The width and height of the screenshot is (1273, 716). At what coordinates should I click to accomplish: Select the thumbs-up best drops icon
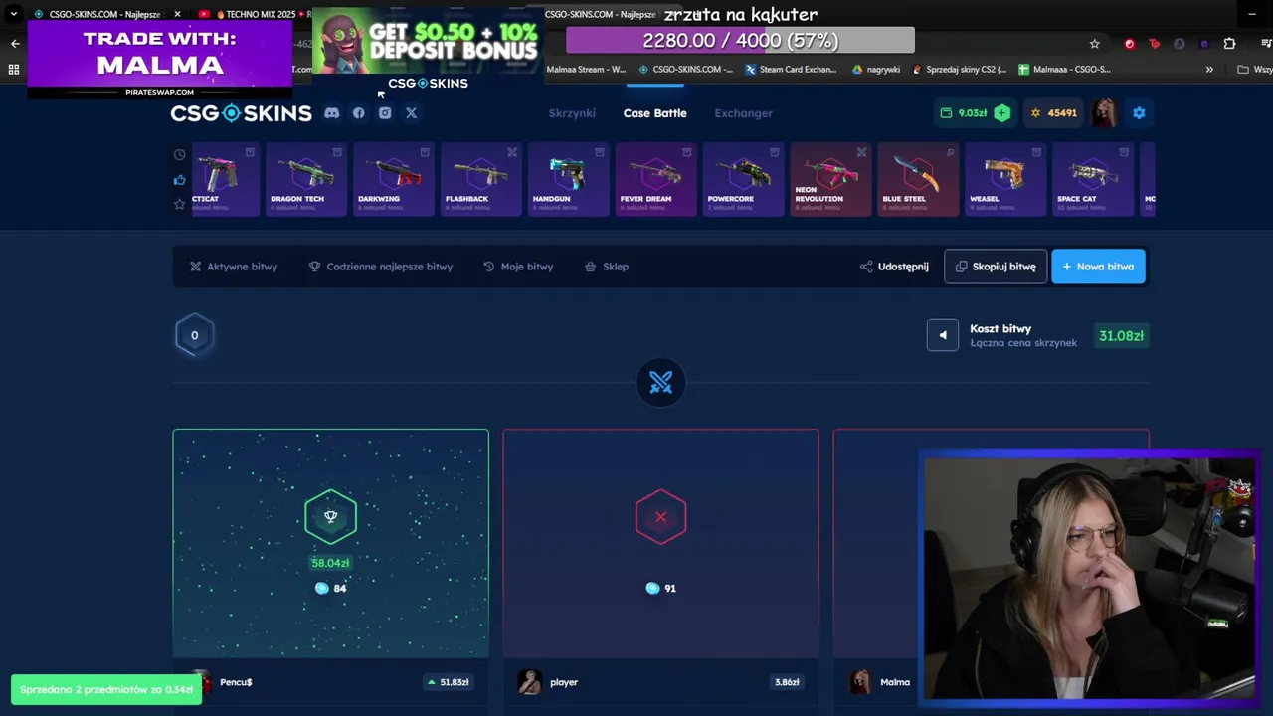(179, 180)
